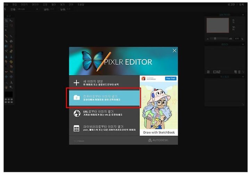Select the Move tool
Image resolution: width=250 pixels, height=176 pixels.
tap(11, 20)
